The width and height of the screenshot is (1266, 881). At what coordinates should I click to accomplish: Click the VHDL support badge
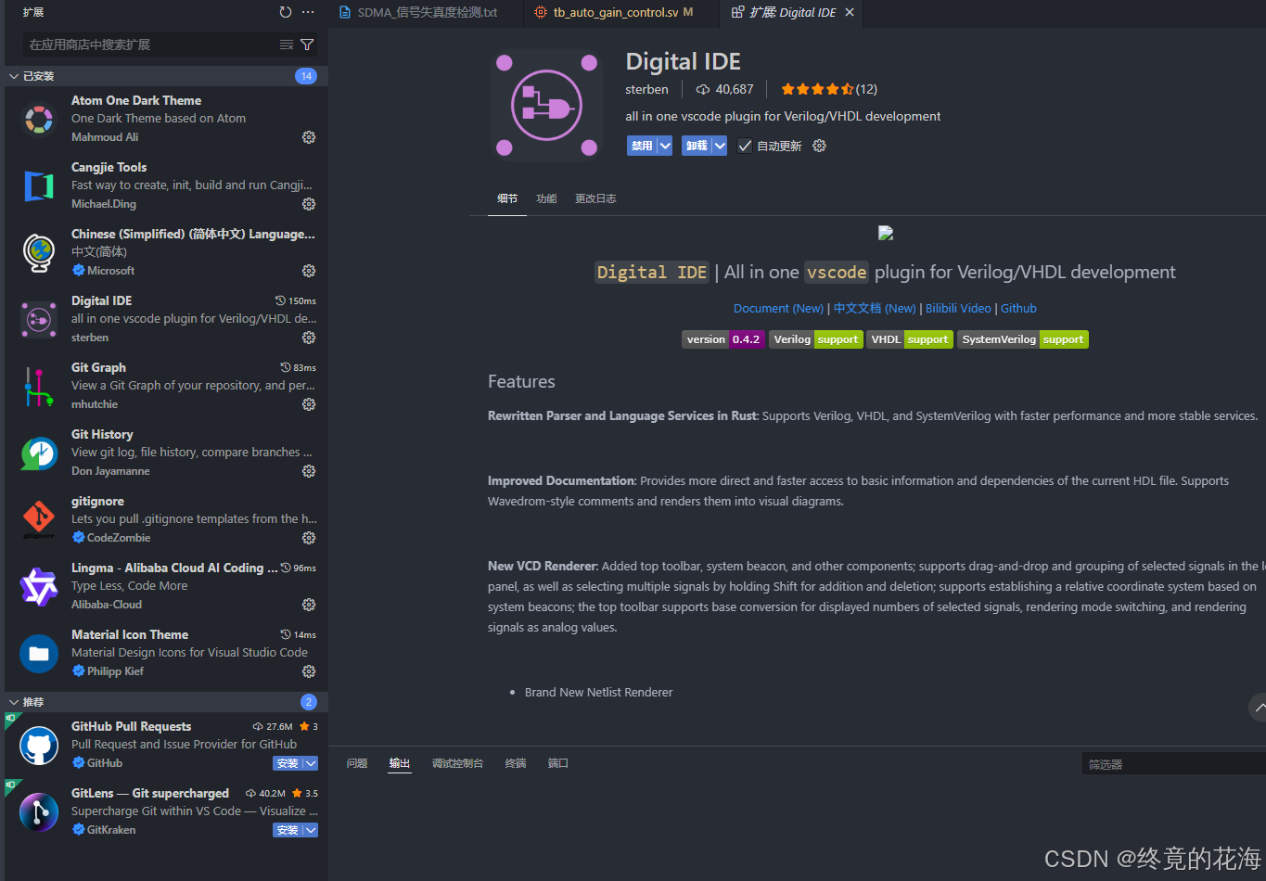[909, 339]
